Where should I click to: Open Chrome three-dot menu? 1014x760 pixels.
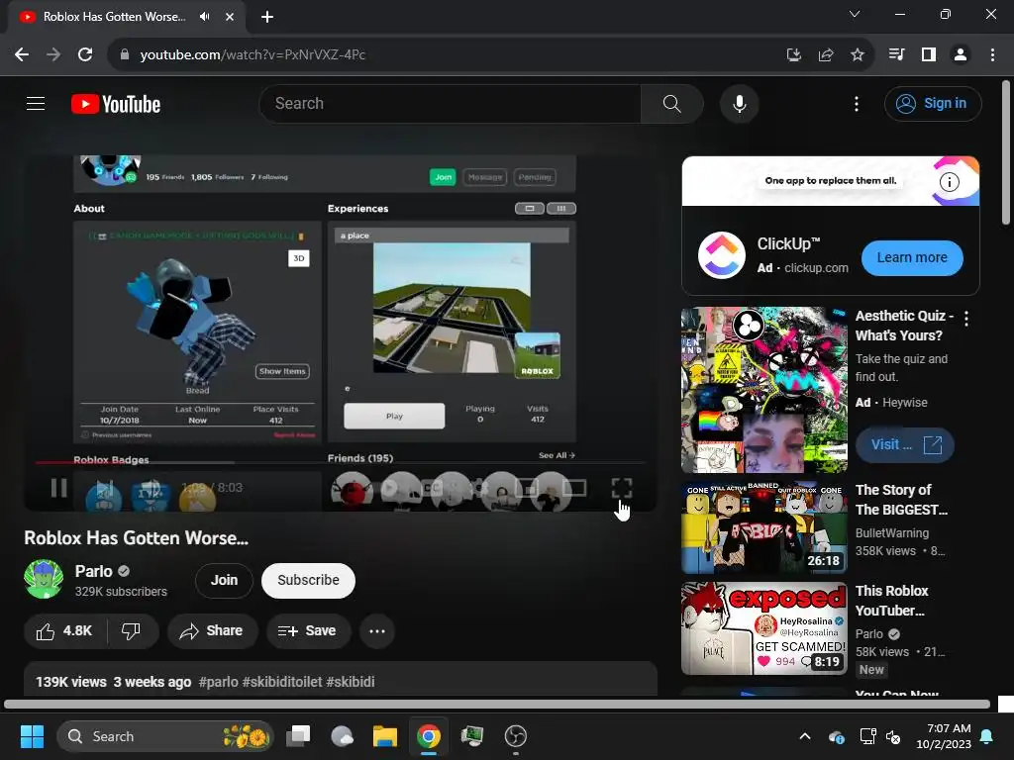992,55
